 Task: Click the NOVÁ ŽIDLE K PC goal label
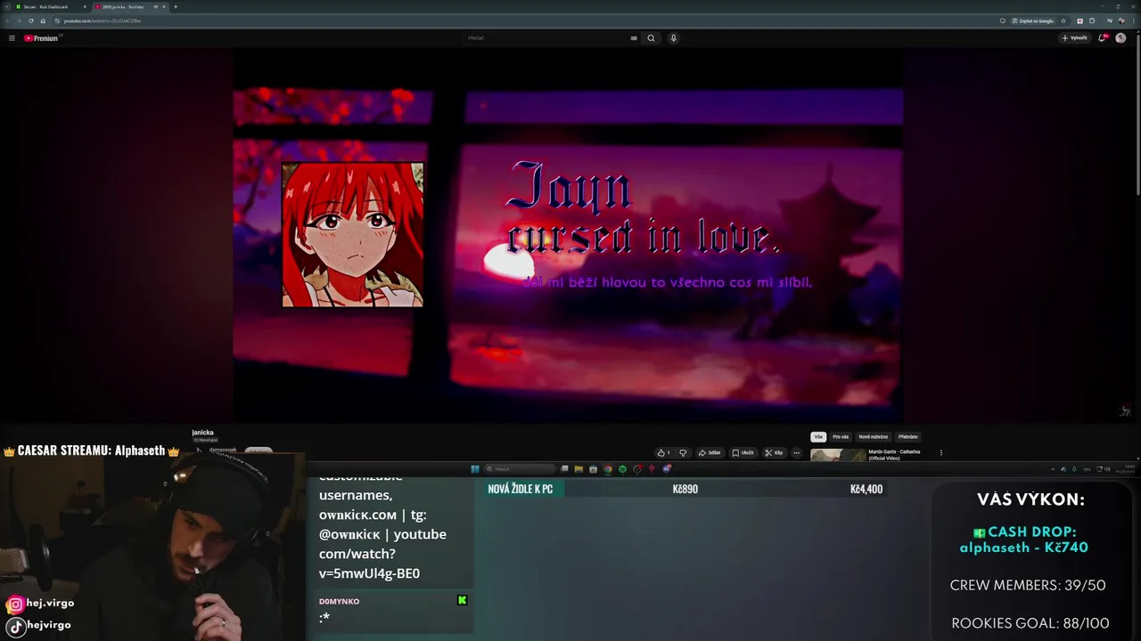[x=521, y=490]
